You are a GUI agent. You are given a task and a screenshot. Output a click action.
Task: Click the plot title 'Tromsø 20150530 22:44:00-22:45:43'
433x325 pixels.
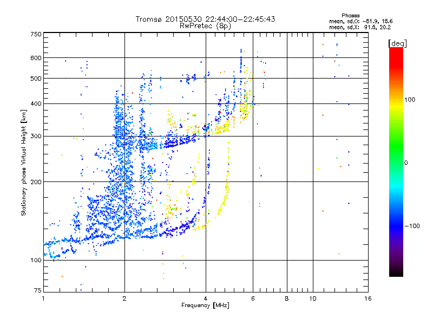(205, 19)
